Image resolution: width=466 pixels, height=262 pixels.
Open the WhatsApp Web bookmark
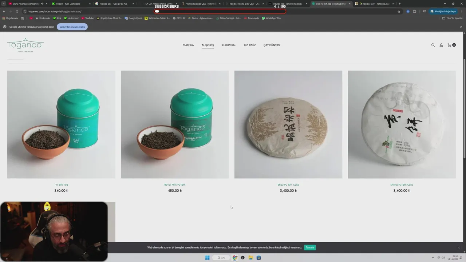pyautogui.click(x=271, y=18)
